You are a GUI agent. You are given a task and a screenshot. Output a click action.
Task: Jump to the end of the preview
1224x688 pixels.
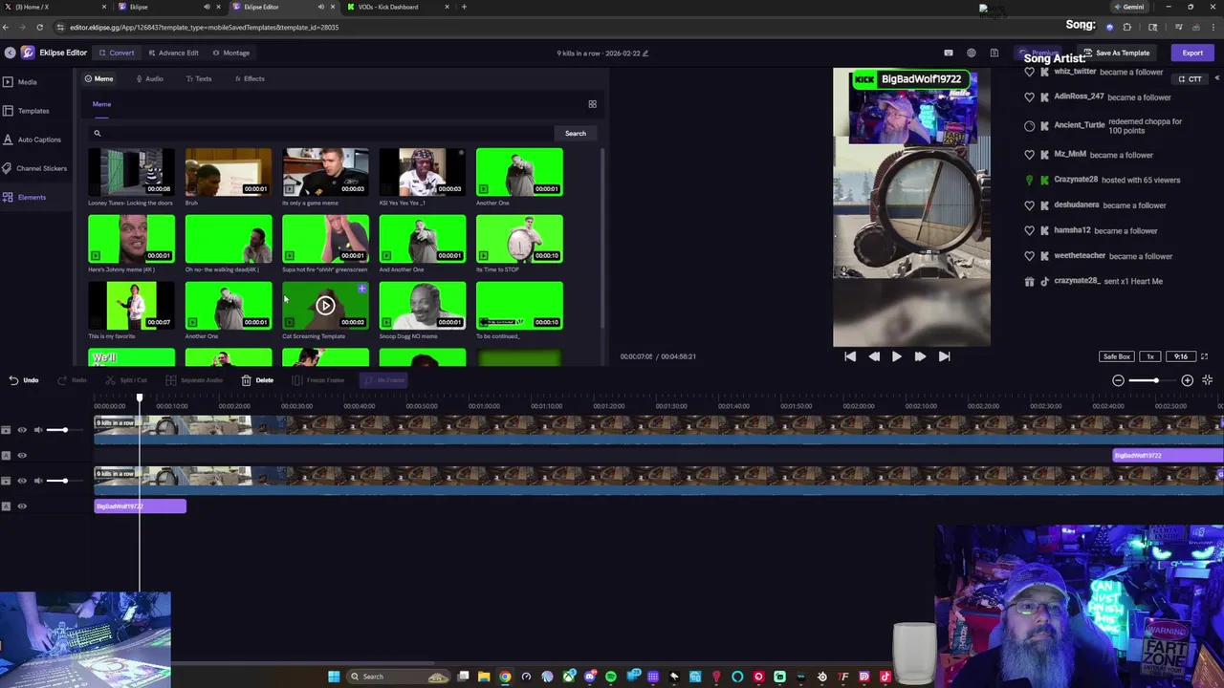click(x=944, y=356)
